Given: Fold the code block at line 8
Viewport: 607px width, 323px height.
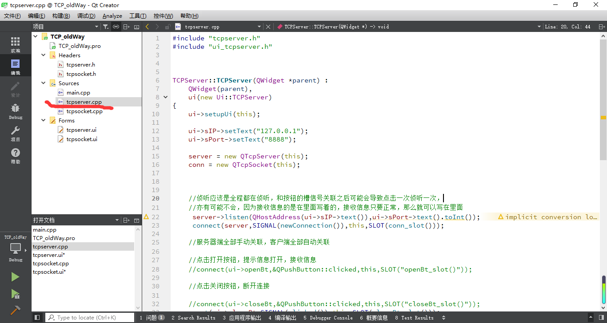Looking at the screenshot, I should (x=166, y=97).
